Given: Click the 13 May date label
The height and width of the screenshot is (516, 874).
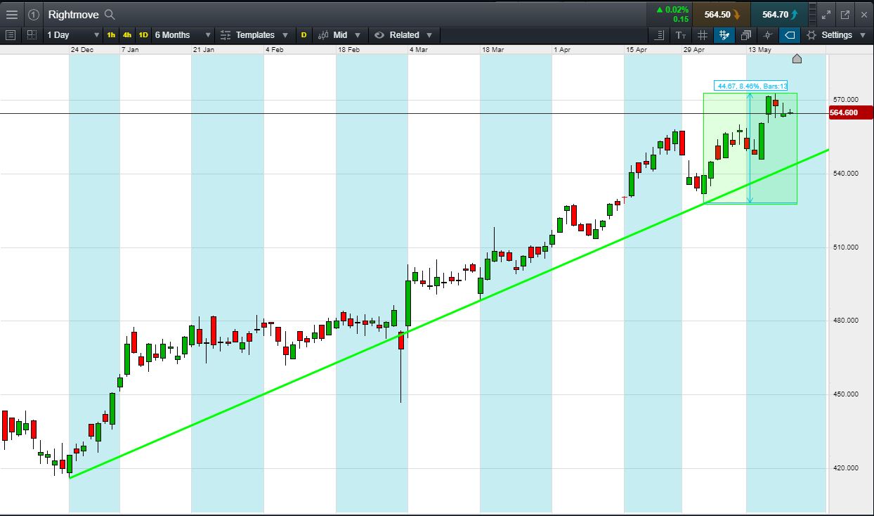Looking at the screenshot, I should pyautogui.click(x=760, y=50).
